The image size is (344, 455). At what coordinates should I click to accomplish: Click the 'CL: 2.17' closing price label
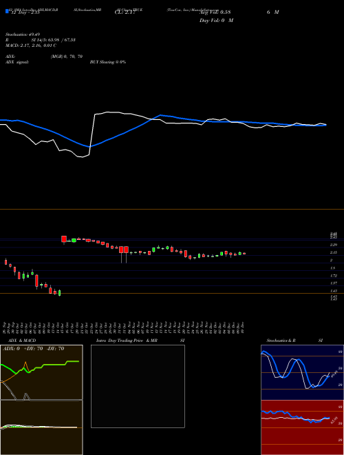[x=125, y=12]
